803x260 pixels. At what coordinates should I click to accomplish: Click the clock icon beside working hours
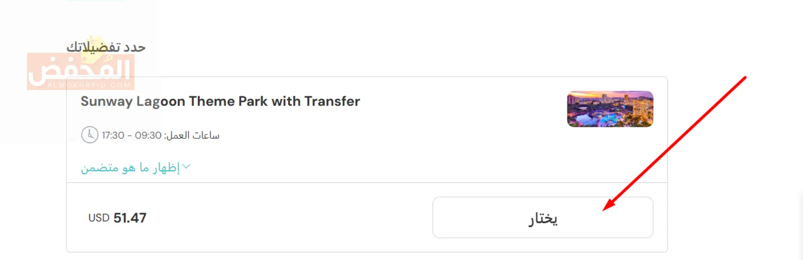tap(90, 135)
